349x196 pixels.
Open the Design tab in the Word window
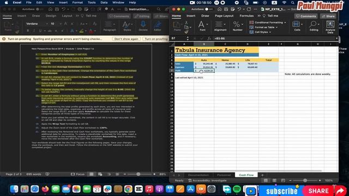pyautogui.click(x=51, y=16)
